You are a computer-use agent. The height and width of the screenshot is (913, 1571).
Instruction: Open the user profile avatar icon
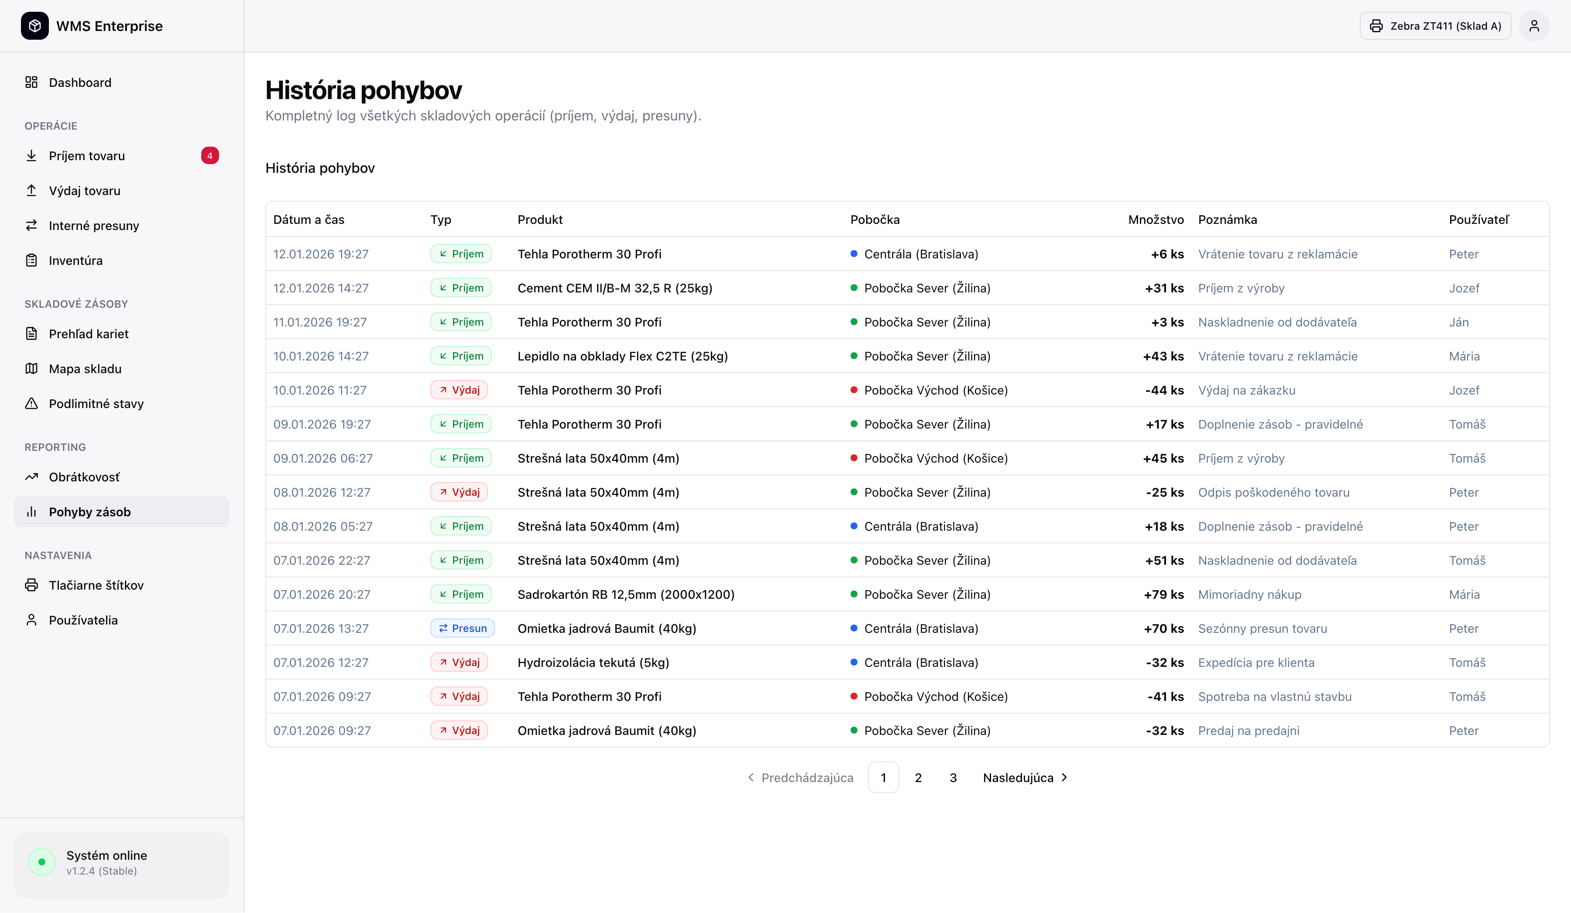(x=1533, y=26)
